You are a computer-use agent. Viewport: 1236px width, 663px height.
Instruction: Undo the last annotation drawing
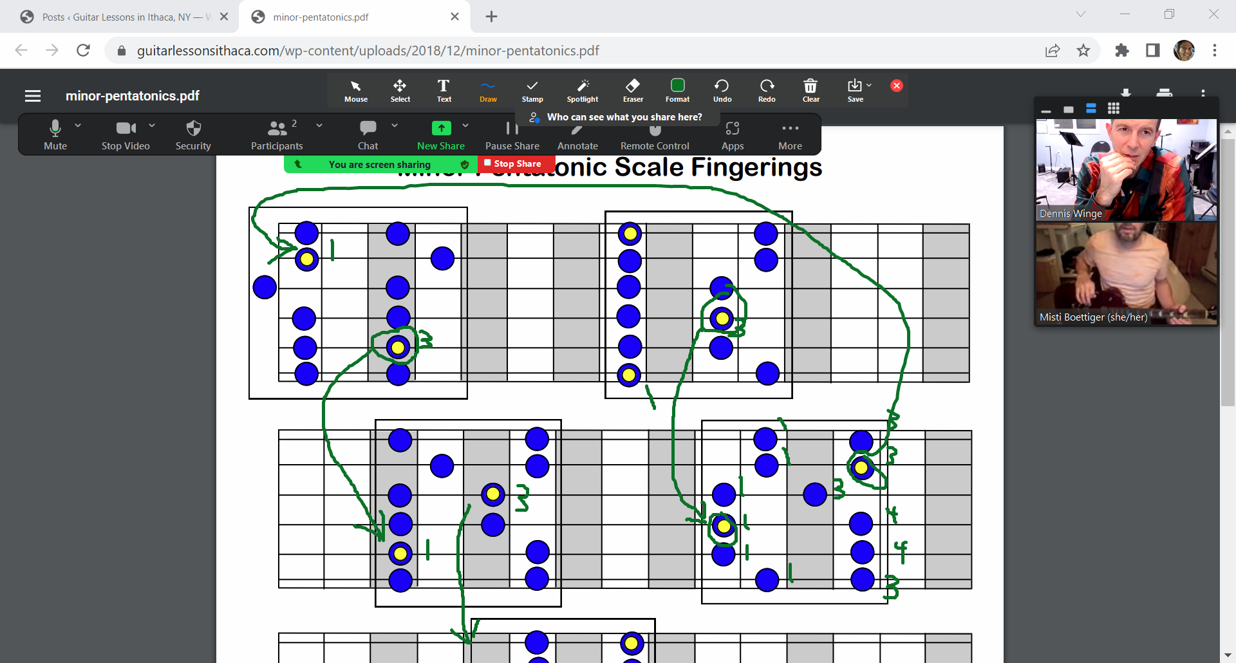click(722, 90)
